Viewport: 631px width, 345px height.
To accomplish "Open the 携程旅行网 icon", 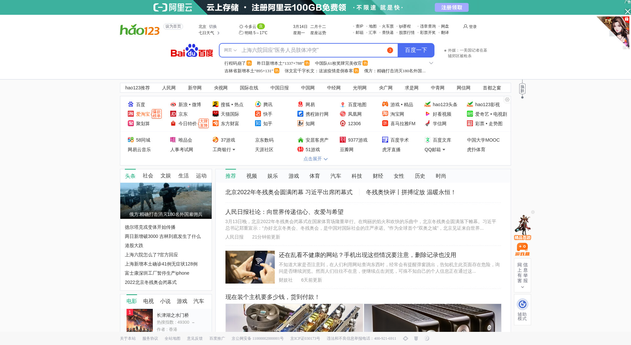I will (x=300, y=114).
